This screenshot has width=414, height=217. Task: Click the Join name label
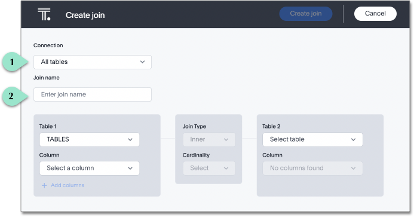point(46,78)
